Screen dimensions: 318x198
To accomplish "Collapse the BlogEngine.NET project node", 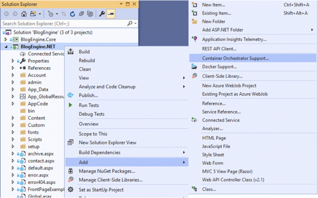I will tap(6, 47).
